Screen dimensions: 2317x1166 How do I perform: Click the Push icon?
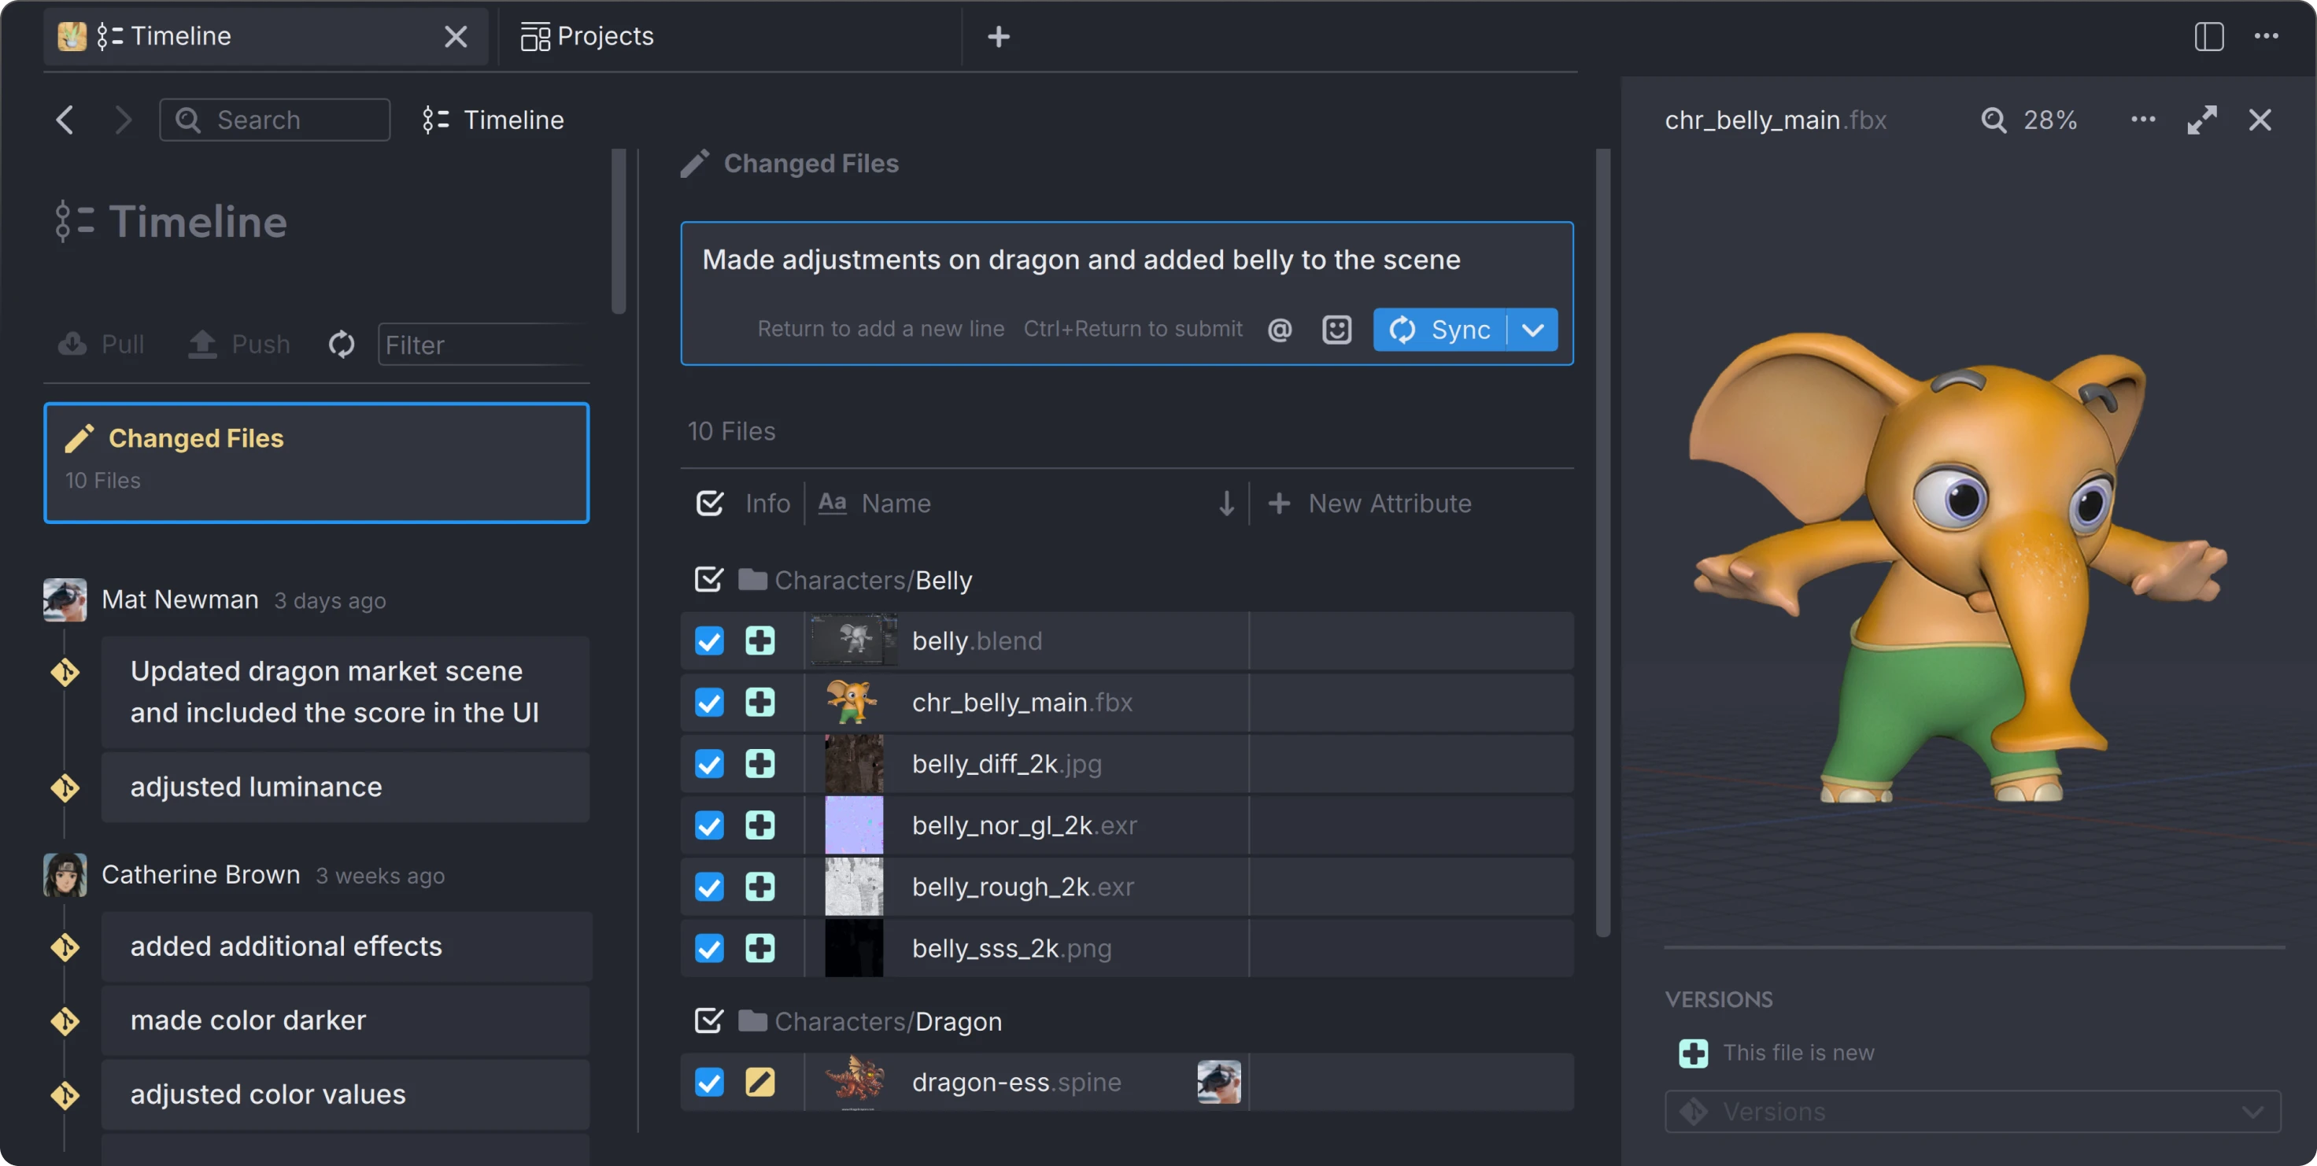[x=201, y=345]
